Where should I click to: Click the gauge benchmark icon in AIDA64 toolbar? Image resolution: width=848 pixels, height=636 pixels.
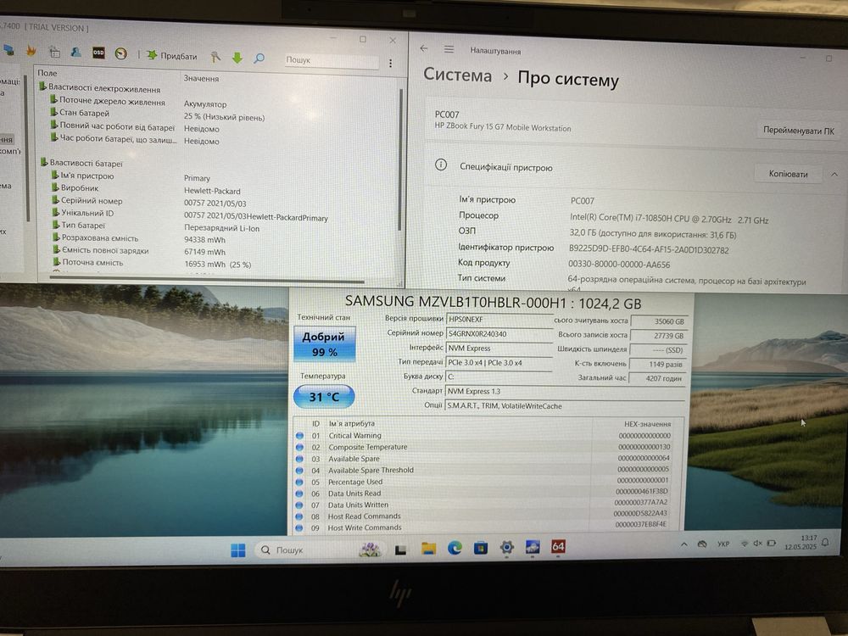click(x=121, y=53)
